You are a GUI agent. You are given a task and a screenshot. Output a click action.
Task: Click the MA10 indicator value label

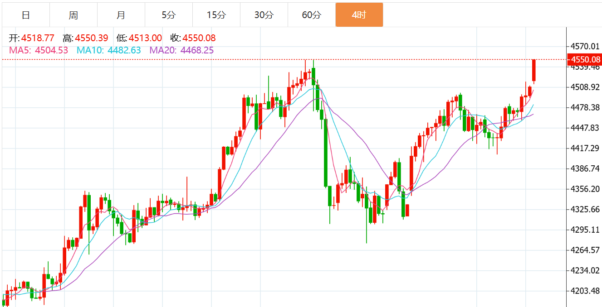(x=108, y=50)
